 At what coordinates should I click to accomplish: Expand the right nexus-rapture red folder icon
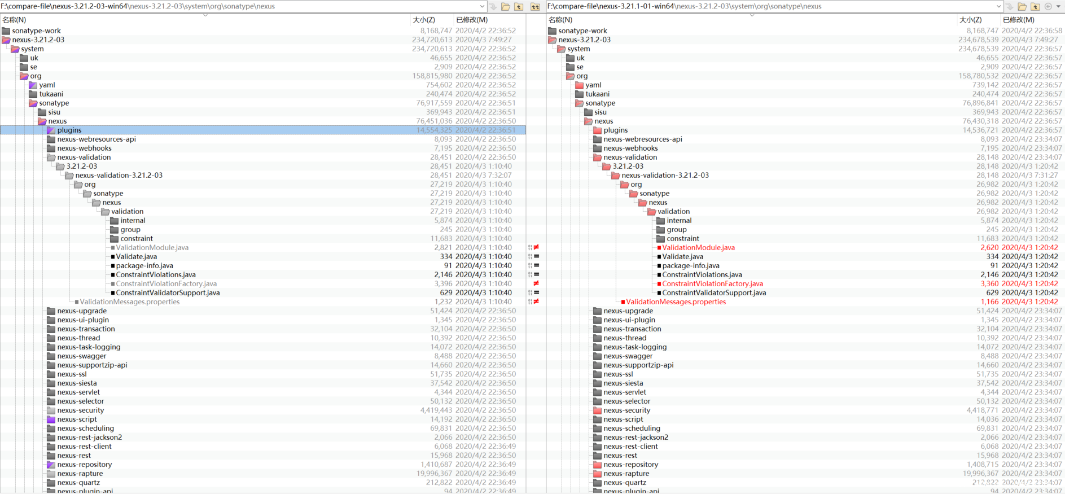pos(597,474)
